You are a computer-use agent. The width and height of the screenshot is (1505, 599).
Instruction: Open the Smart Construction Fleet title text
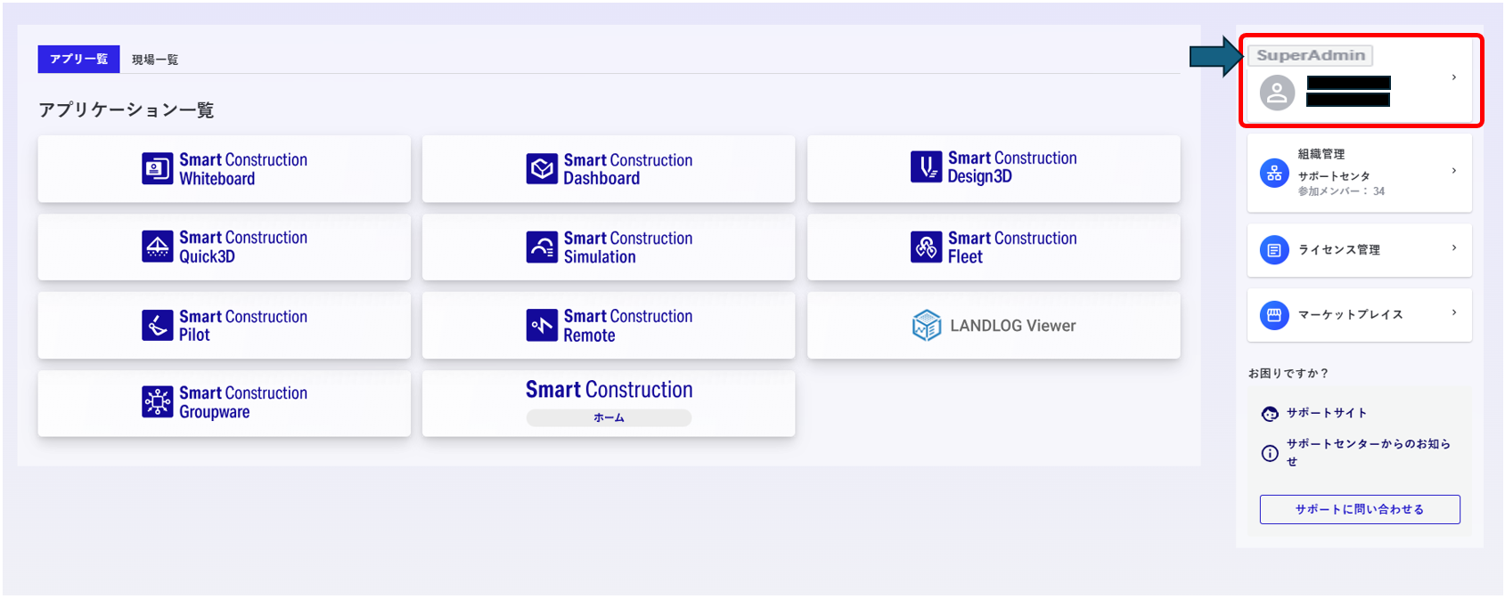[1012, 247]
